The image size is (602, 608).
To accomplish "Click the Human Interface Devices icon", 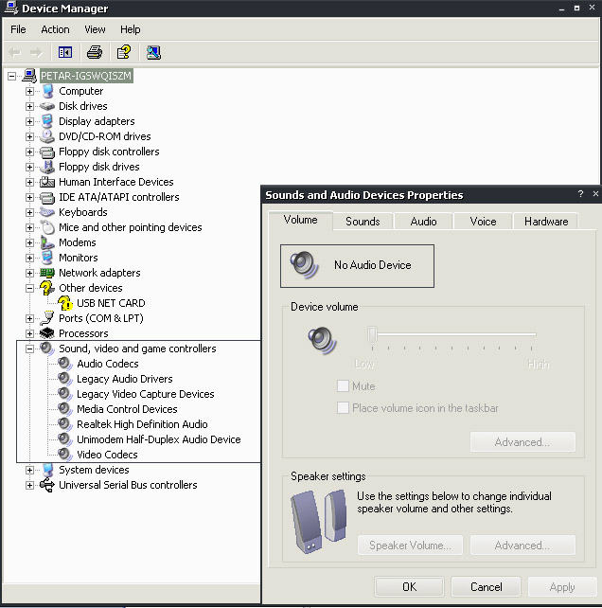I will [x=47, y=182].
